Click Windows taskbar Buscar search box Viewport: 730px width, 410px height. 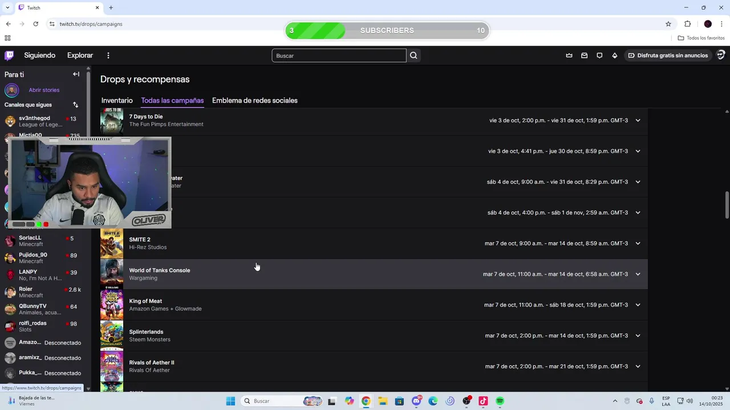tap(282, 401)
